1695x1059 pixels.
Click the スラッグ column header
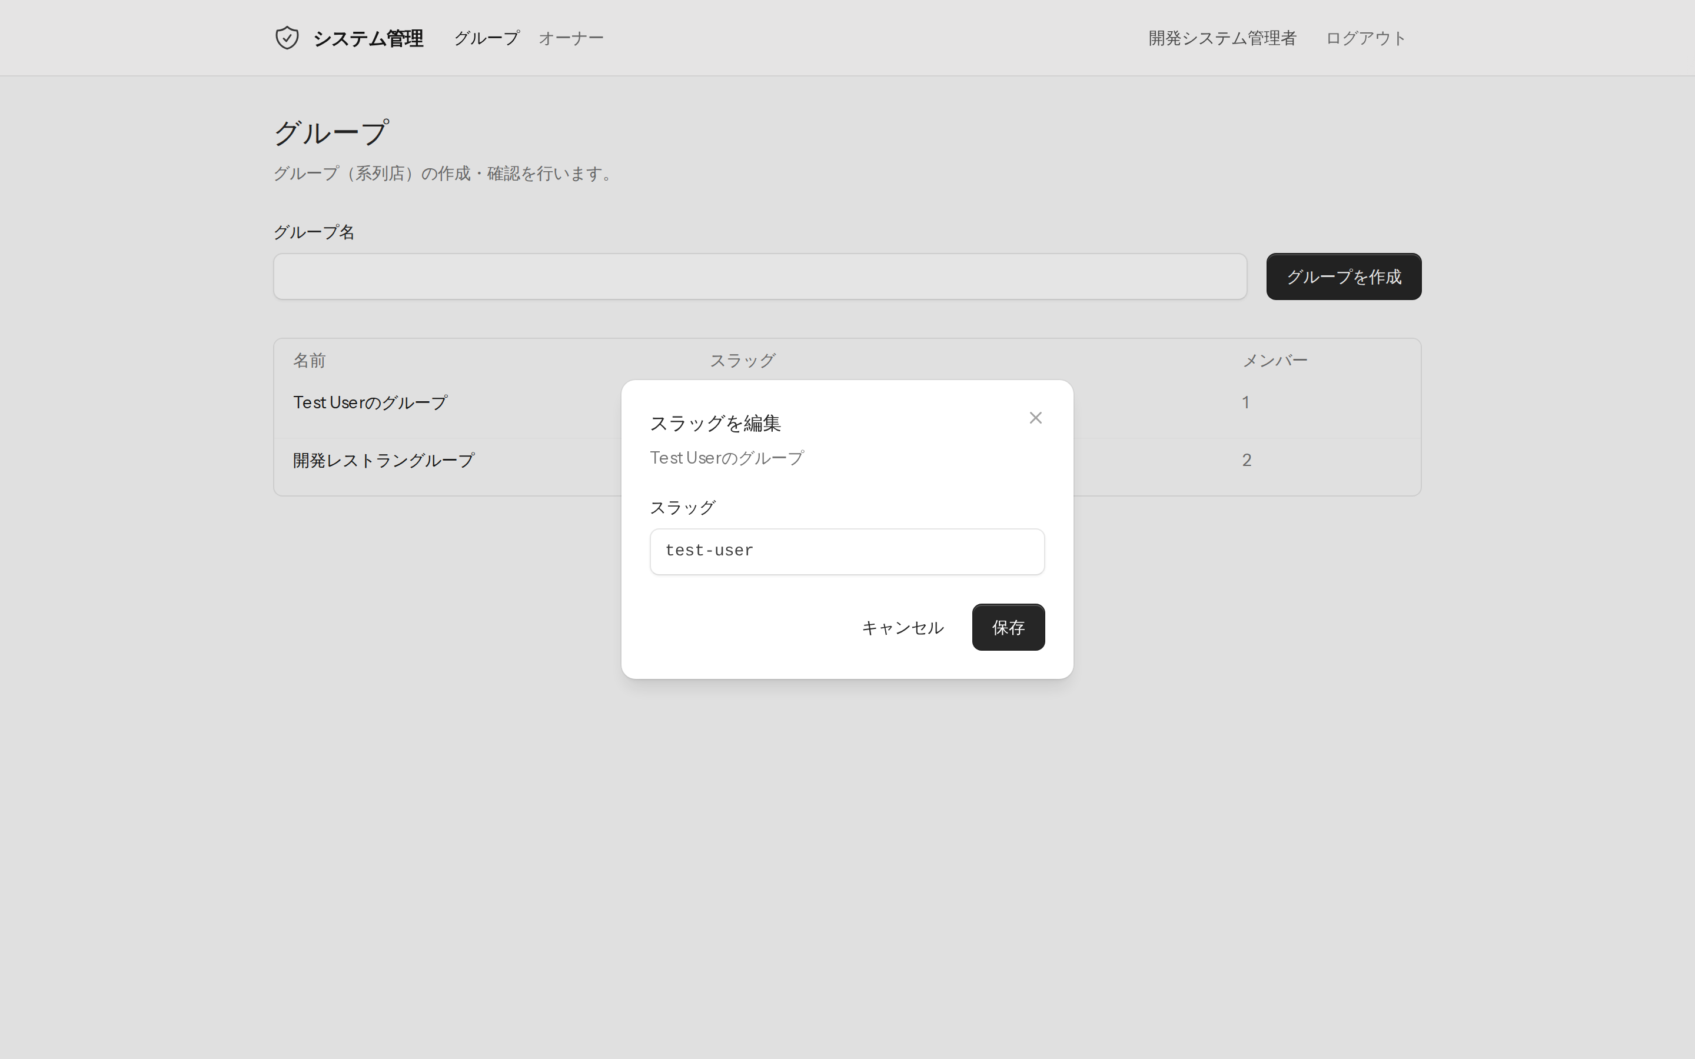(742, 361)
